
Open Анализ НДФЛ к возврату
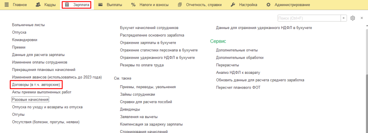238,72
